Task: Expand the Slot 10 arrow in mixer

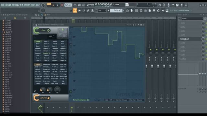Action: [x=179, y=59]
